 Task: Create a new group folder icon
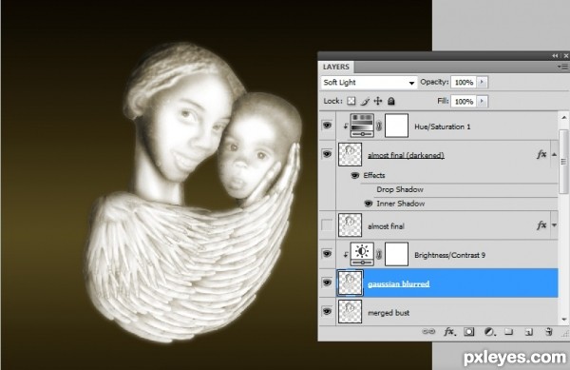click(x=509, y=331)
